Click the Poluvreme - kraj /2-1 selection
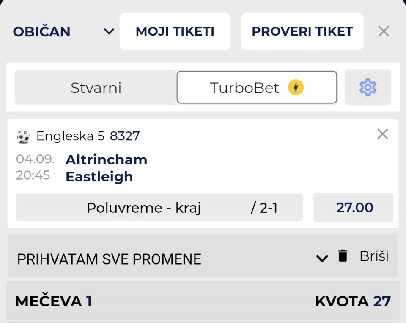 tap(159, 208)
